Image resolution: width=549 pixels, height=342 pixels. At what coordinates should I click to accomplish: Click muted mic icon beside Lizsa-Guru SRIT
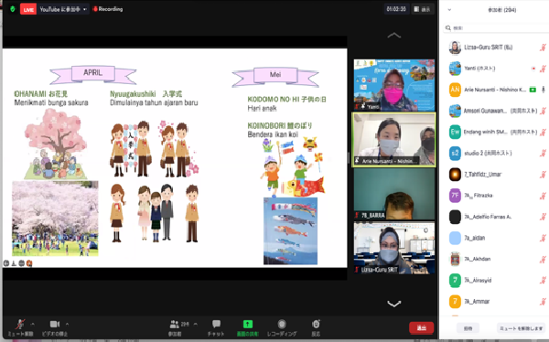pyautogui.click(x=543, y=48)
